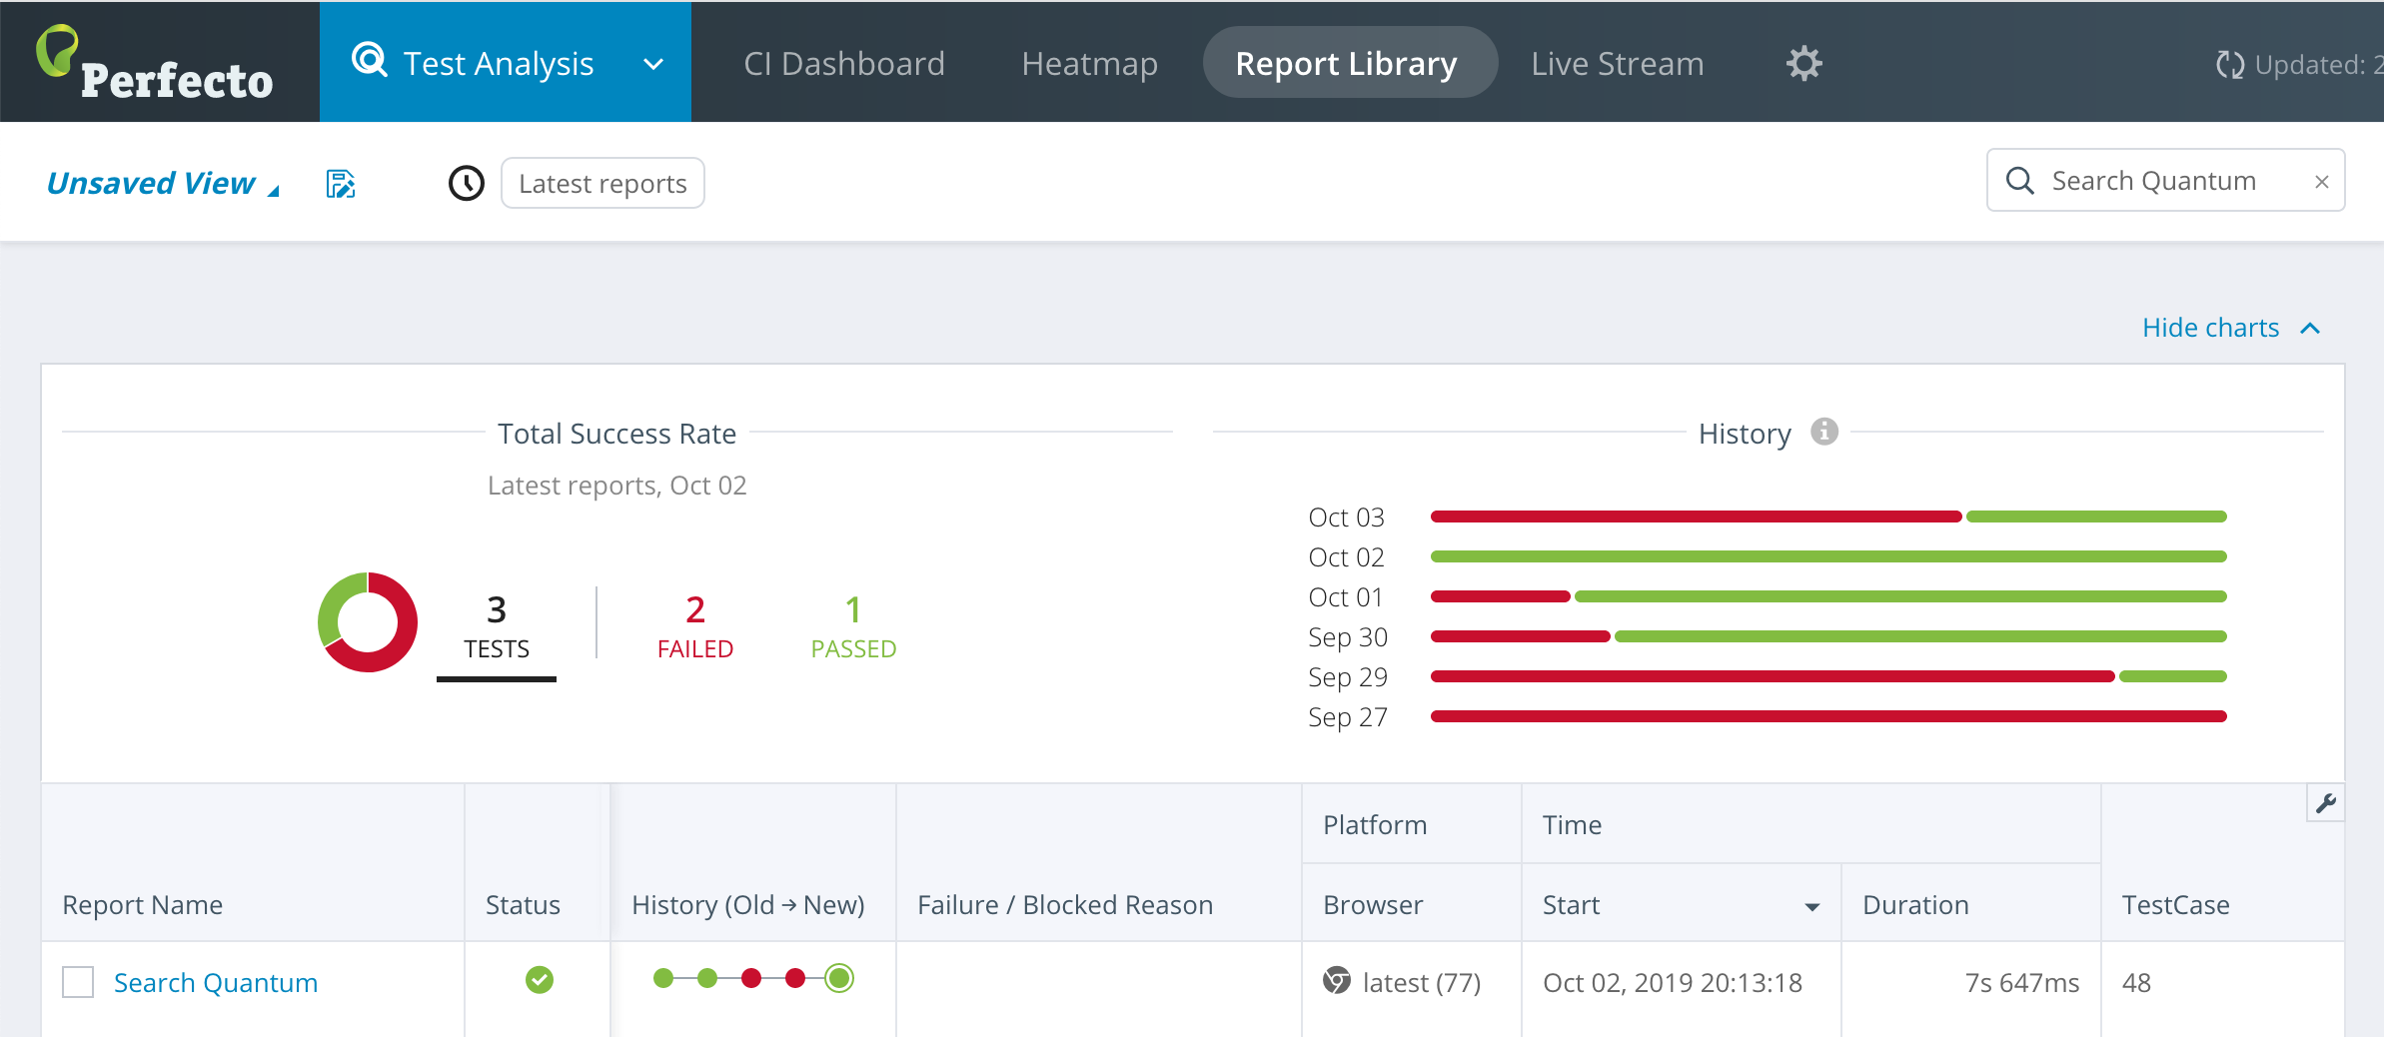Click the Latest reports button
Image resolution: width=2384 pixels, height=1037 pixels.
coord(602,184)
